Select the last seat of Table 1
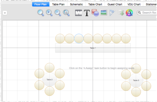Screen dimensions: 157x102 pyautogui.click(x=126, y=39)
